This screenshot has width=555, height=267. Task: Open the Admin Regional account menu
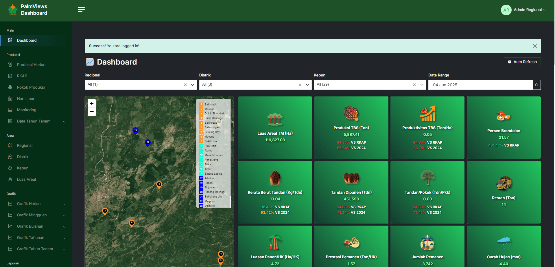[523, 10]
